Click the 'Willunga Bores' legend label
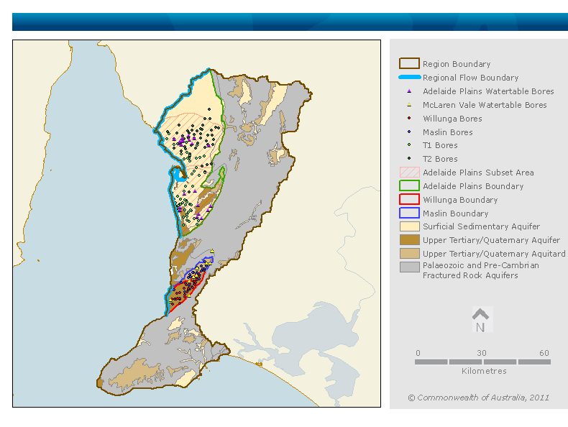The height and width of the screenshot is (427, 568). pyautogui.click(x=452, y=119)
